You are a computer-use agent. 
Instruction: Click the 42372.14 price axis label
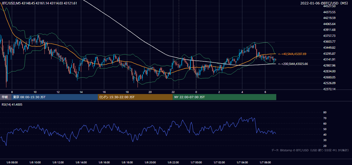tap(329, 89)
